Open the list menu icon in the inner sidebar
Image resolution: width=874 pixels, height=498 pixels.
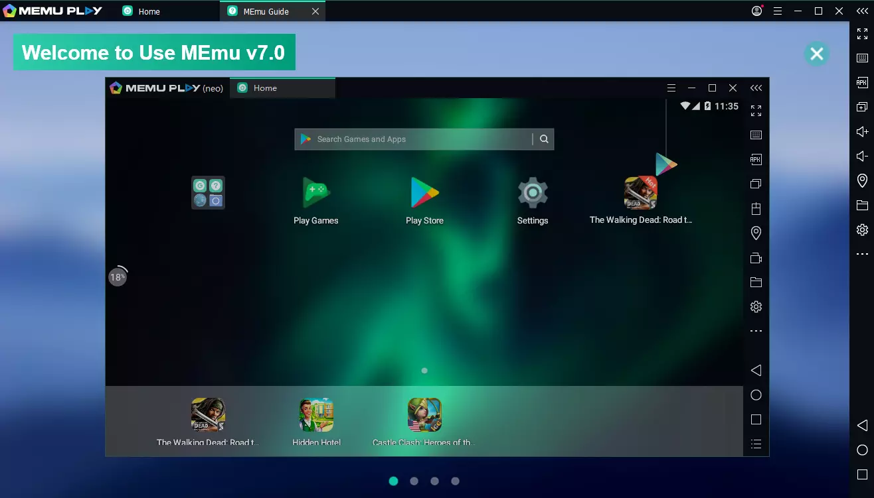coord(756,444)
